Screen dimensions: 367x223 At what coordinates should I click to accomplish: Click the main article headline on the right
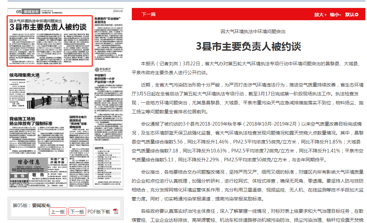(248, 46)
